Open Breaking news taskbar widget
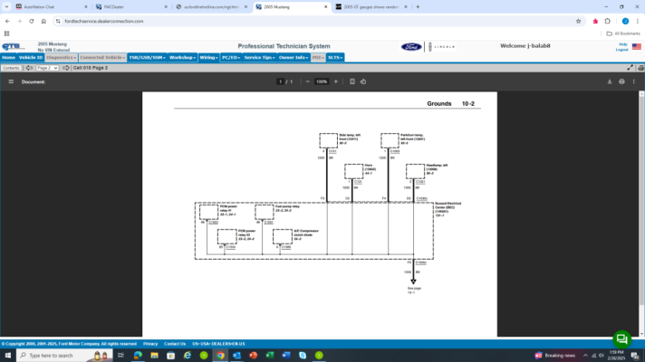The height and width of the screenshot is (362, 645). click(555, 356)
